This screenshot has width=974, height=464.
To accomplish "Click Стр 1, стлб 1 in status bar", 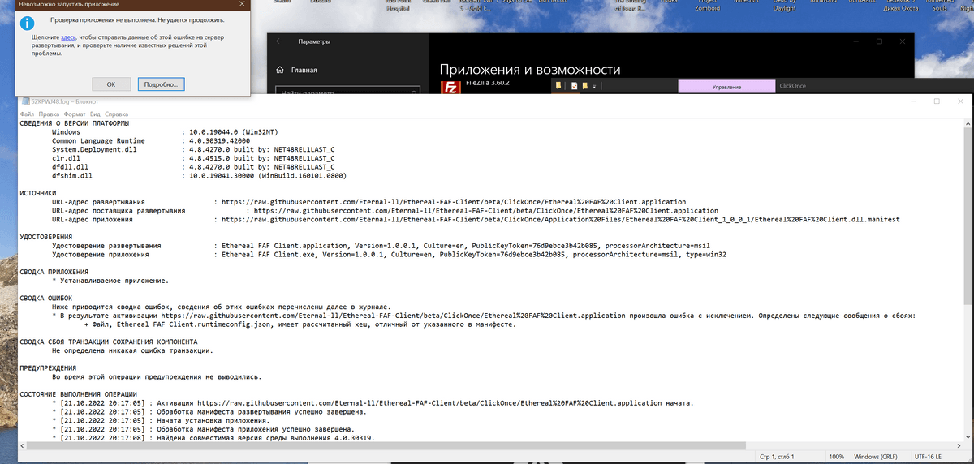I will point(778,457).
